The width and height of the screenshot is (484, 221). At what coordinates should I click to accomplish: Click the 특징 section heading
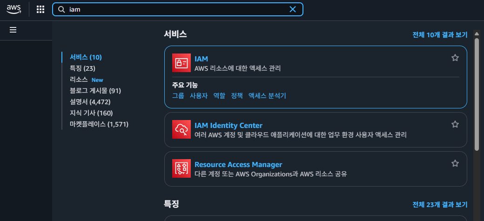point(171,204)
